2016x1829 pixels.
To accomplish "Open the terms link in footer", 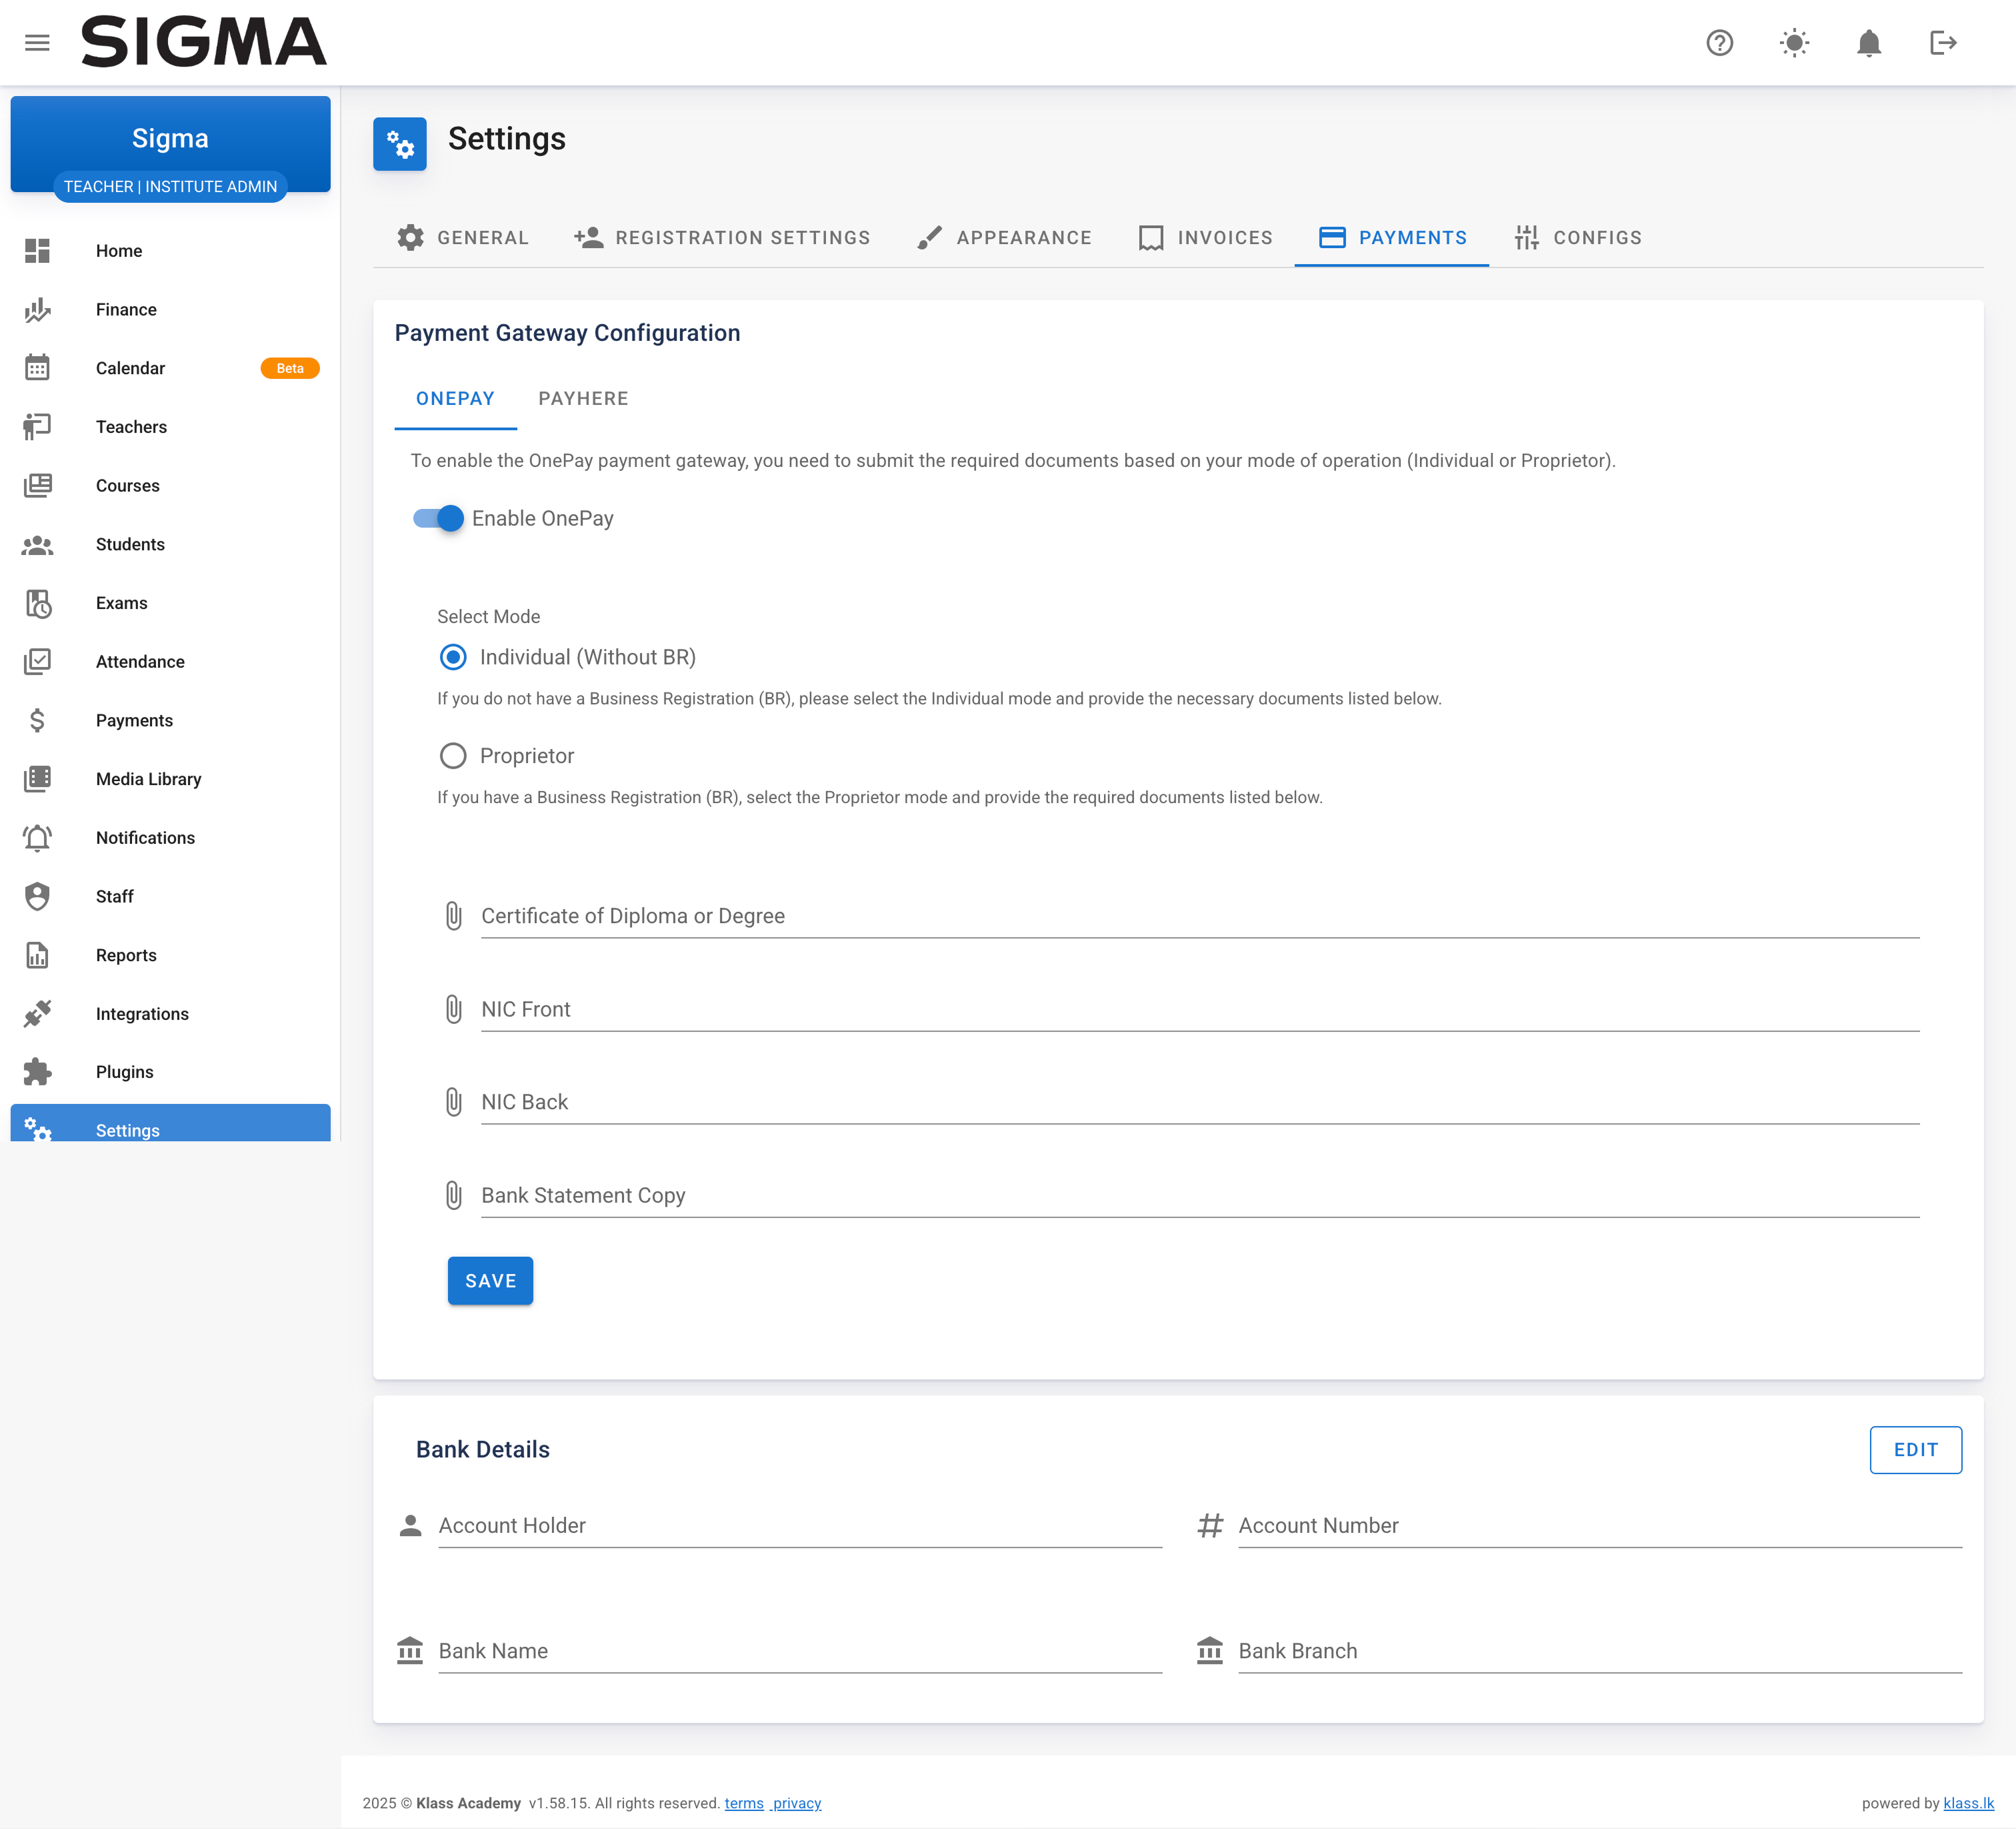I will [x=743, y=1803].
